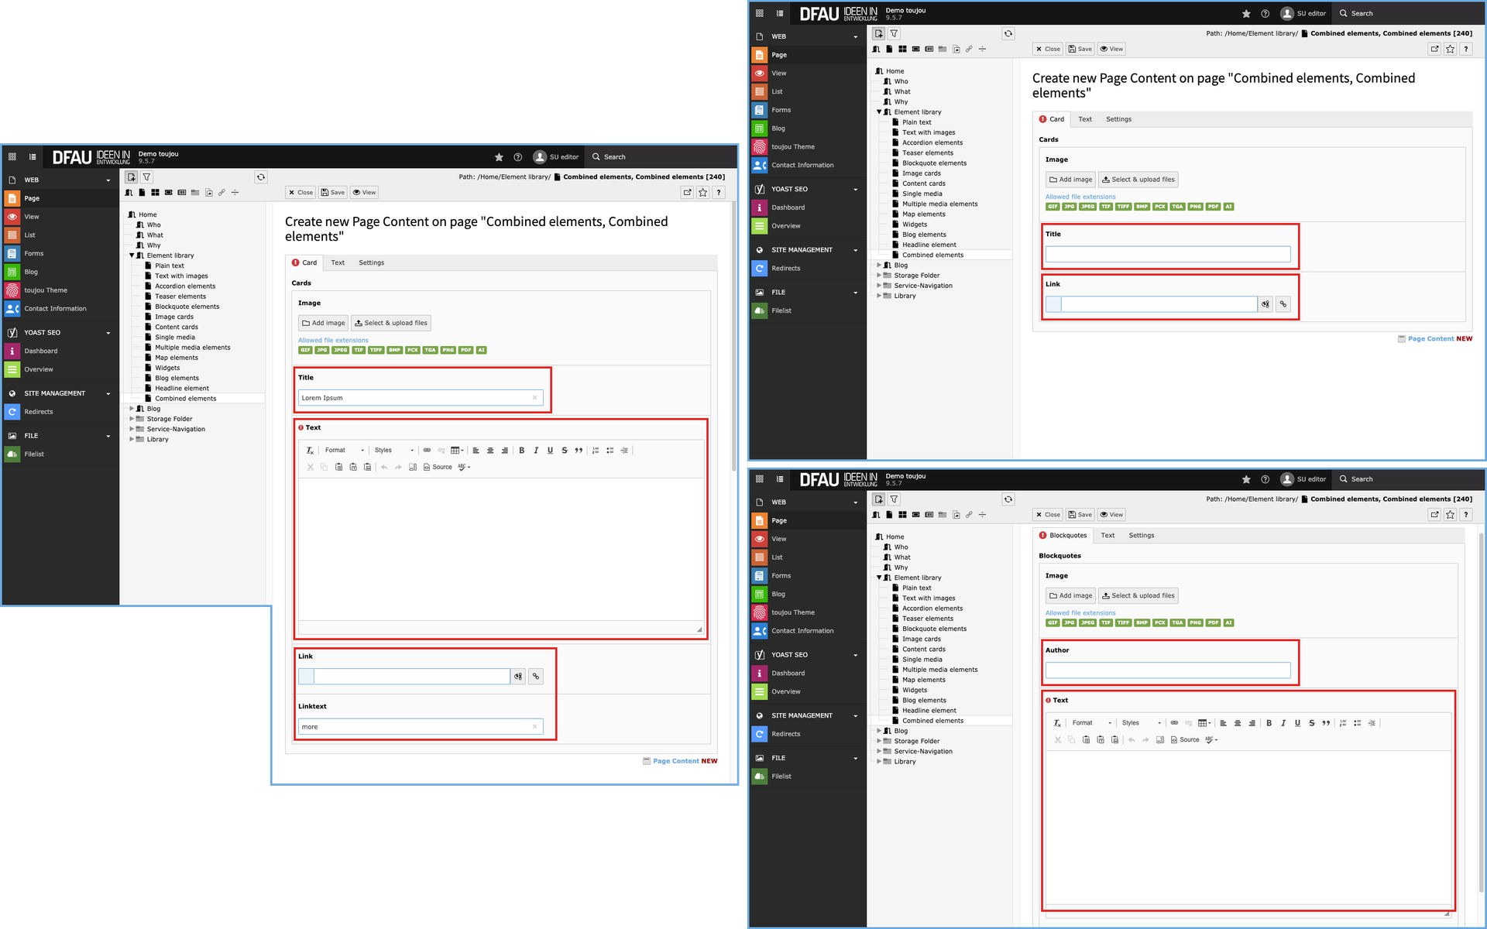
Task: Click Select & upload files under Blockquotes
Action: point(1138,596)
